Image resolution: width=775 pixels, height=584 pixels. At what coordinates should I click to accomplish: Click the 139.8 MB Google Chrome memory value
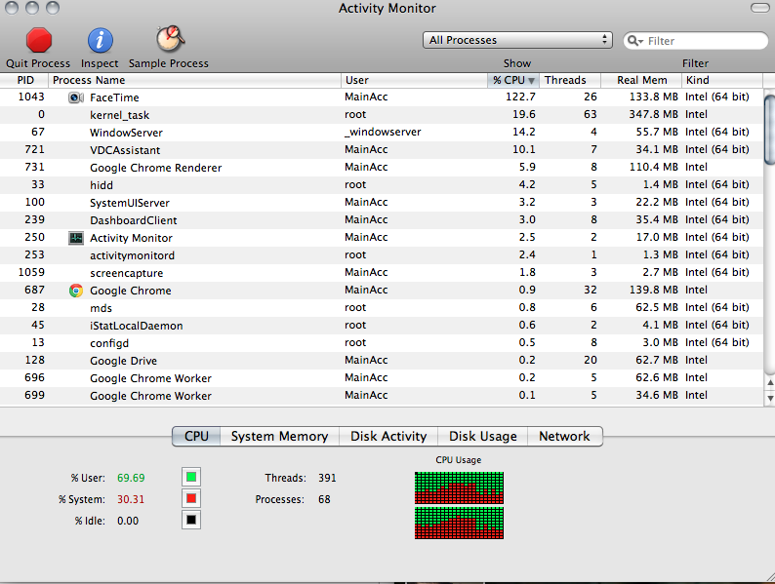tap(653, 290)
